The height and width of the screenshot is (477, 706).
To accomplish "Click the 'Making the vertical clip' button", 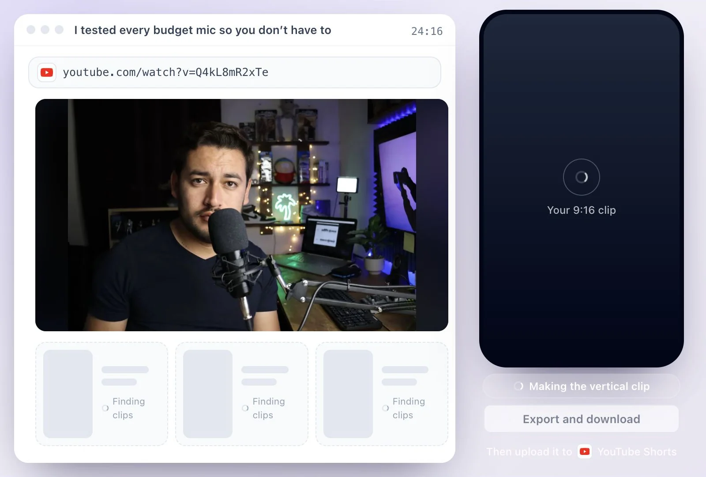I will click(582, 386).
